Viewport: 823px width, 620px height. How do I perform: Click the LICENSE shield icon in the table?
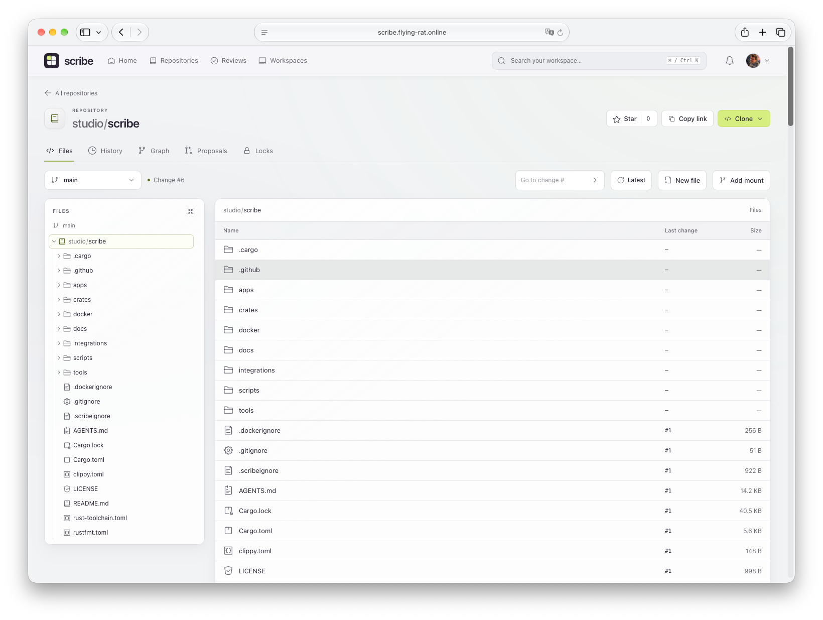pos(228,571)
